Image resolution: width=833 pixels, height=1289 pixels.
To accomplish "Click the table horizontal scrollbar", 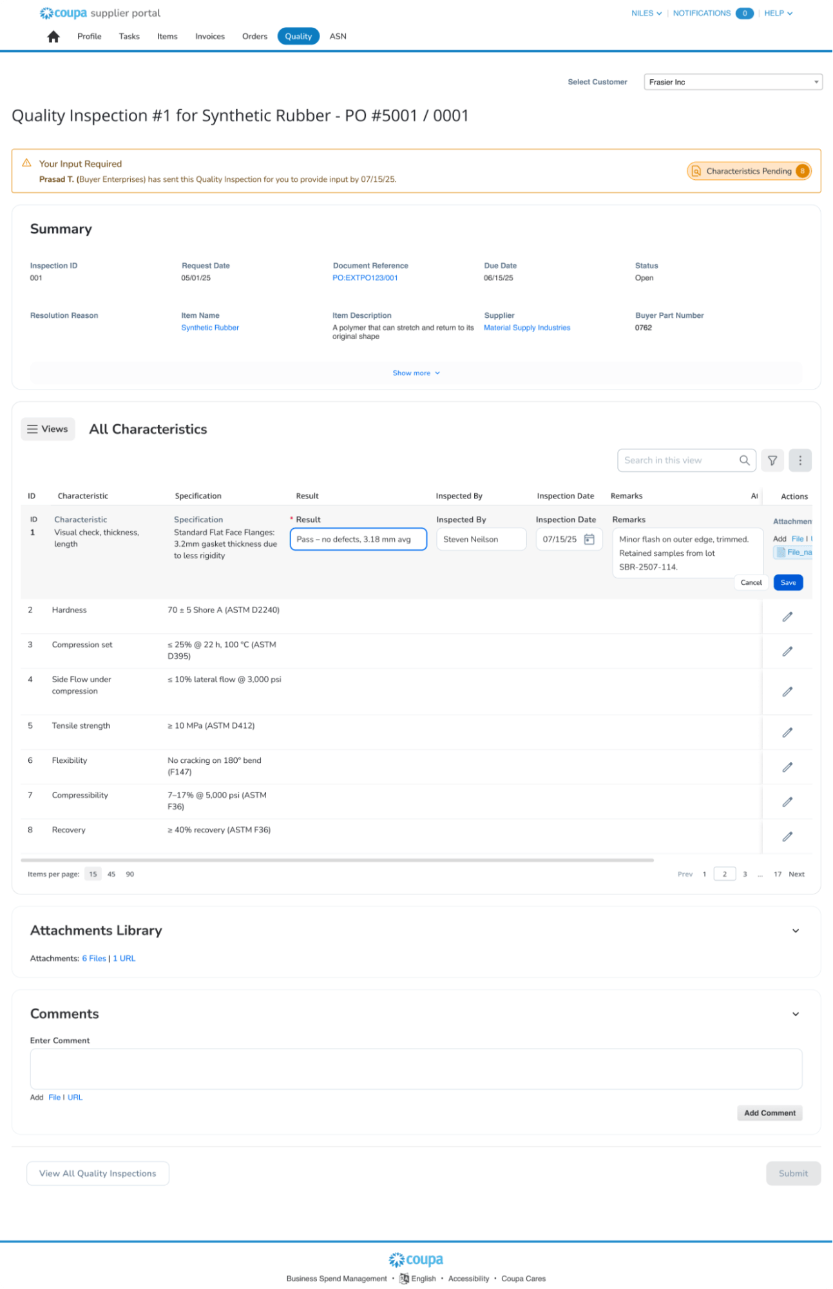I will coord(337,861).
